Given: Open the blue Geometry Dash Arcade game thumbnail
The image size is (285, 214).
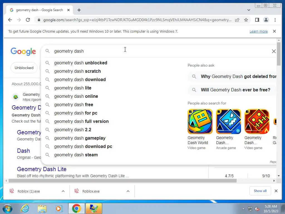Looking at the screenshot, I should pyautogui.click(x=229, y=121).
